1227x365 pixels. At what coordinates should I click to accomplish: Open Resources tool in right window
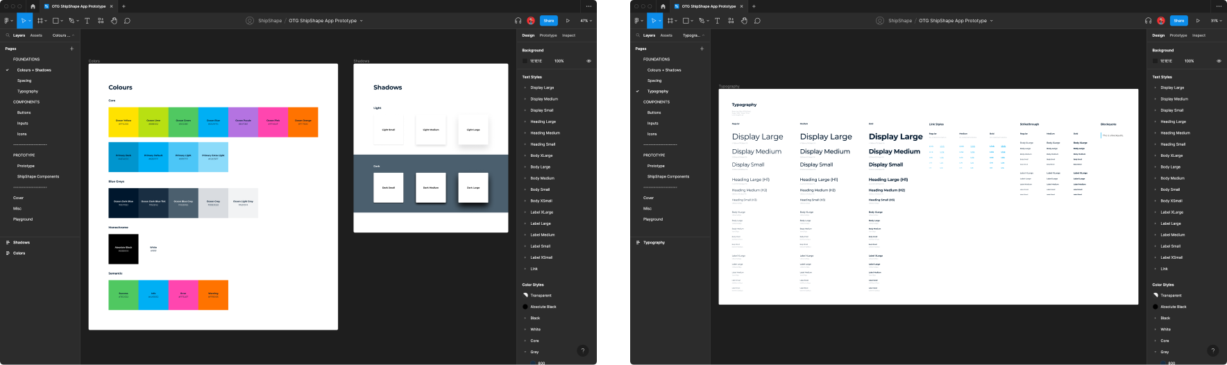click(730, 21)
